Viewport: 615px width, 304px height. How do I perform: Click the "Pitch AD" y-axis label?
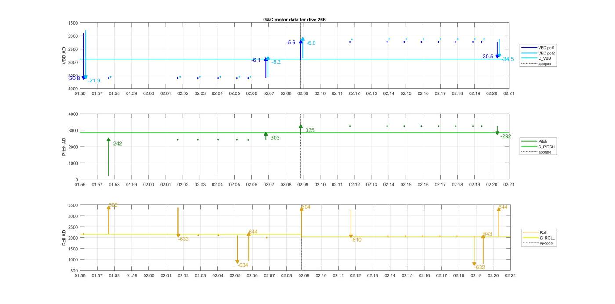[x=64, y=147]
